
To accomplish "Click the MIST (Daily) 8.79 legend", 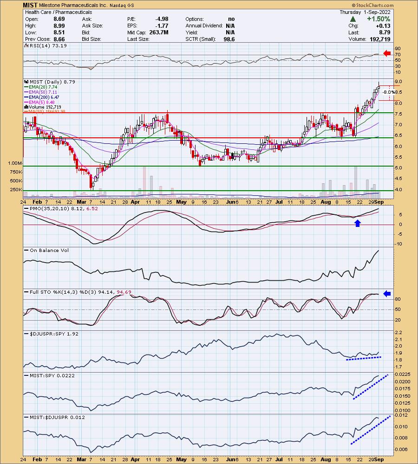I will tap(50, 82).
